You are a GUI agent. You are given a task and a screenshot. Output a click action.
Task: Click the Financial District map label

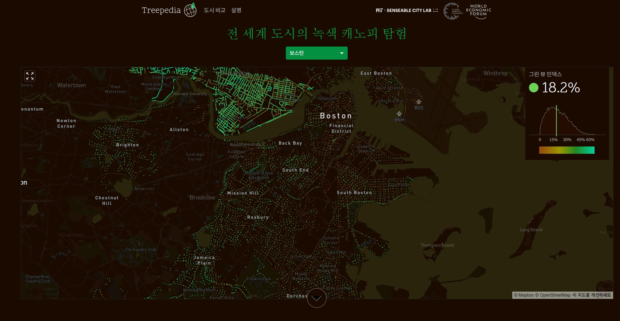341,128
